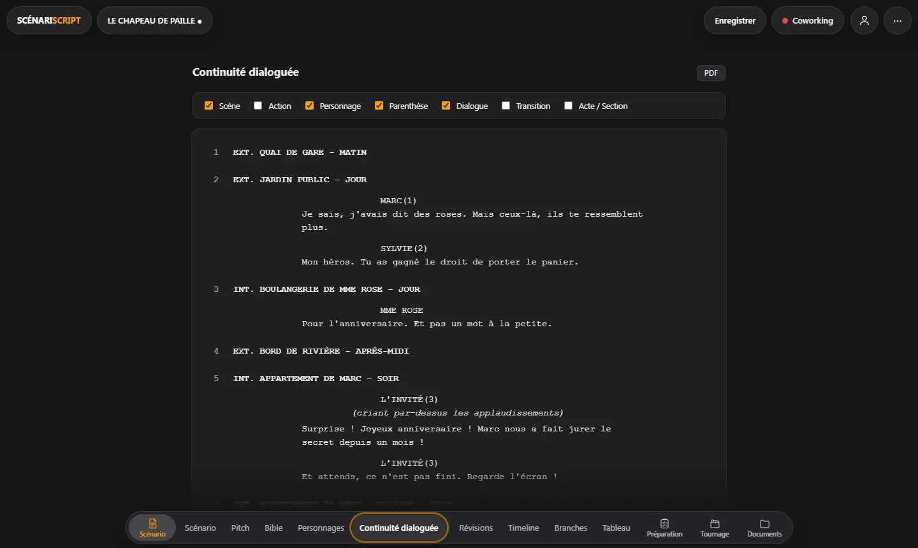
Task: Select heading EXT. BORD DE RIVIÈRE – APRÈS-MIDI
Action: click(321, 351)
